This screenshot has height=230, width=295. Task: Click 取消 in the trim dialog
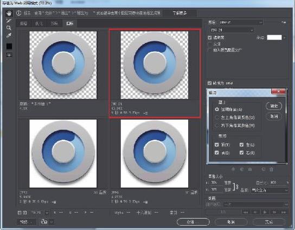click(x=274, y=116)
